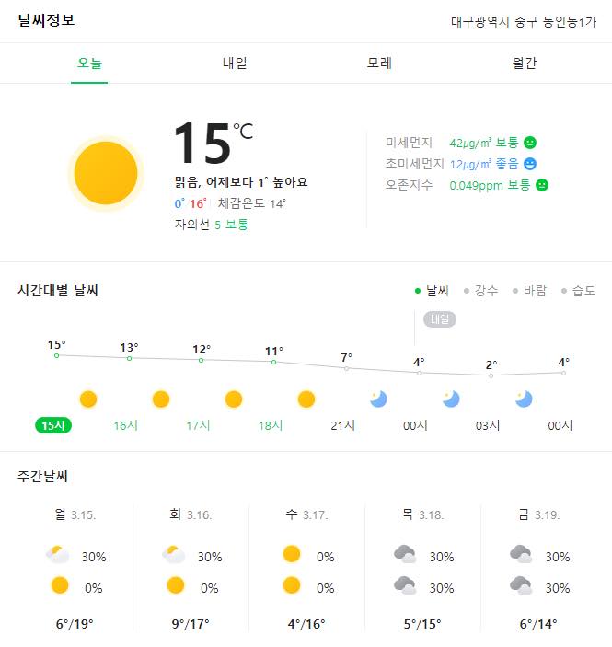Viewport: 612px width, 647px height.
Task: Click the blue smiley icon next to 초미세먼지 좋음
Action: point(530,164)
